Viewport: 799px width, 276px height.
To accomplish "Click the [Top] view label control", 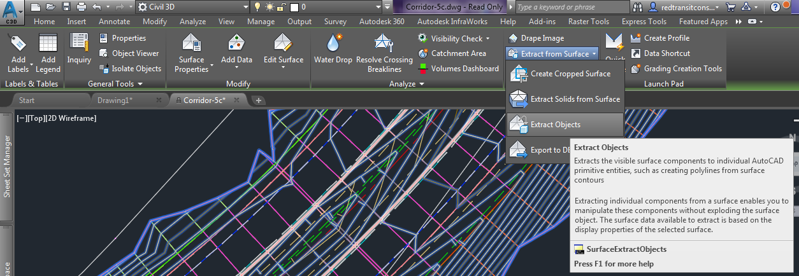I will pyautogui.click(x=36, y=118).
